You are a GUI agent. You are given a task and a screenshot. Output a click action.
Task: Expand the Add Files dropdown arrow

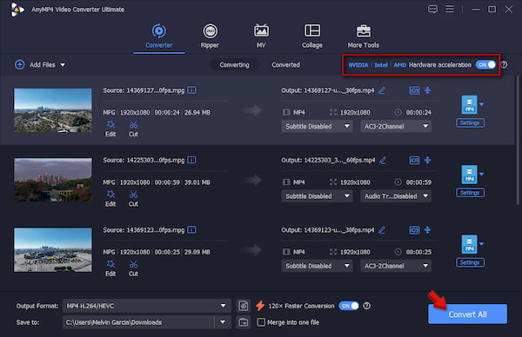63,65
